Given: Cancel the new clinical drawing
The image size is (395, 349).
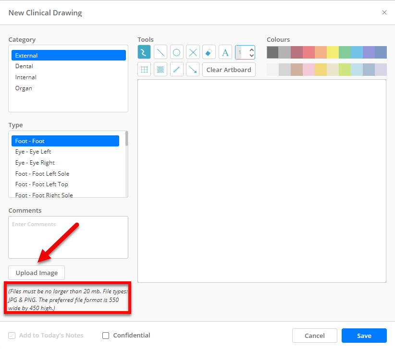Looking at the screenshot, I should [315, 336].
